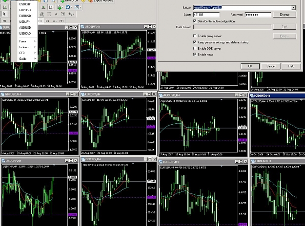The width and height of the screenshot is (305, 226).
Task: Toggle the Chart Shift icon
Action: pyautogui.click(x=50, y=7)
